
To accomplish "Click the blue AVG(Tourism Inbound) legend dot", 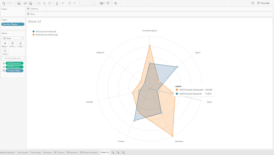I will pos(33,32).
